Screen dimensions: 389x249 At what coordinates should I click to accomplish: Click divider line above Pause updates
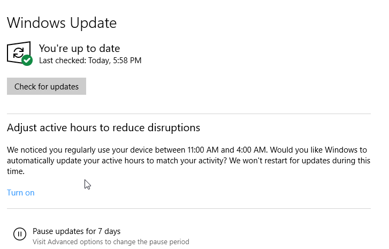tap(189, 209)
